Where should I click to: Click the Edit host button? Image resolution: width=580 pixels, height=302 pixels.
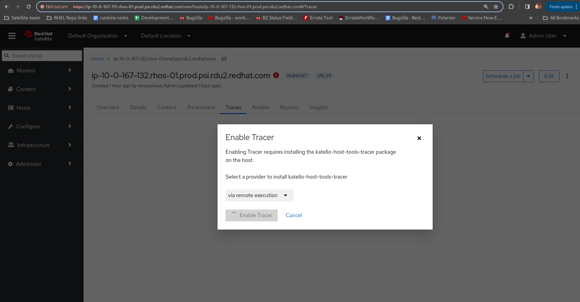click(x=549, y=76)
